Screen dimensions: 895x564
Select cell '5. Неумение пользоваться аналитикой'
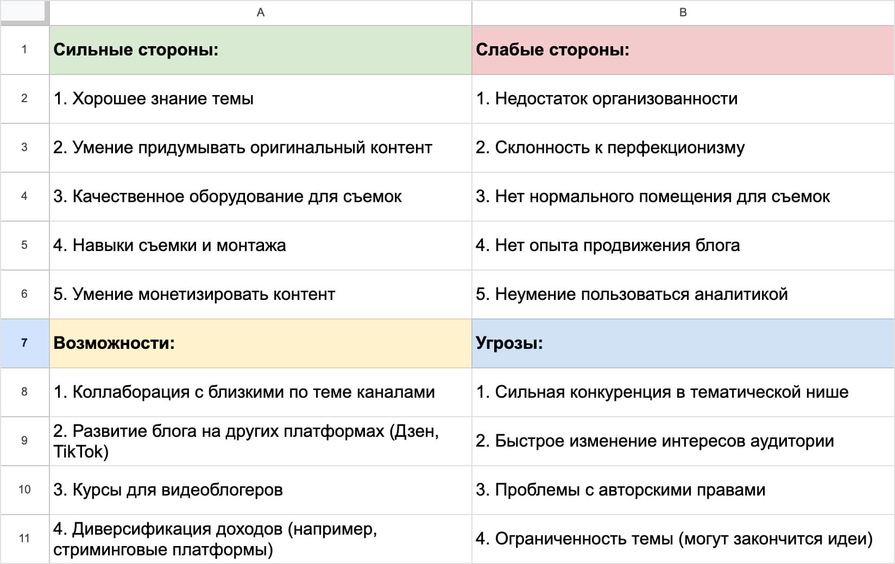coord(683,294)
